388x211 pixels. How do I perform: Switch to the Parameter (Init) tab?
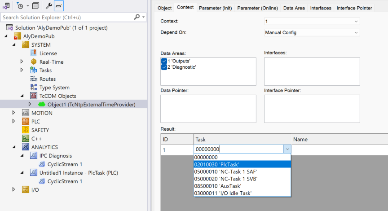point(216,8)
